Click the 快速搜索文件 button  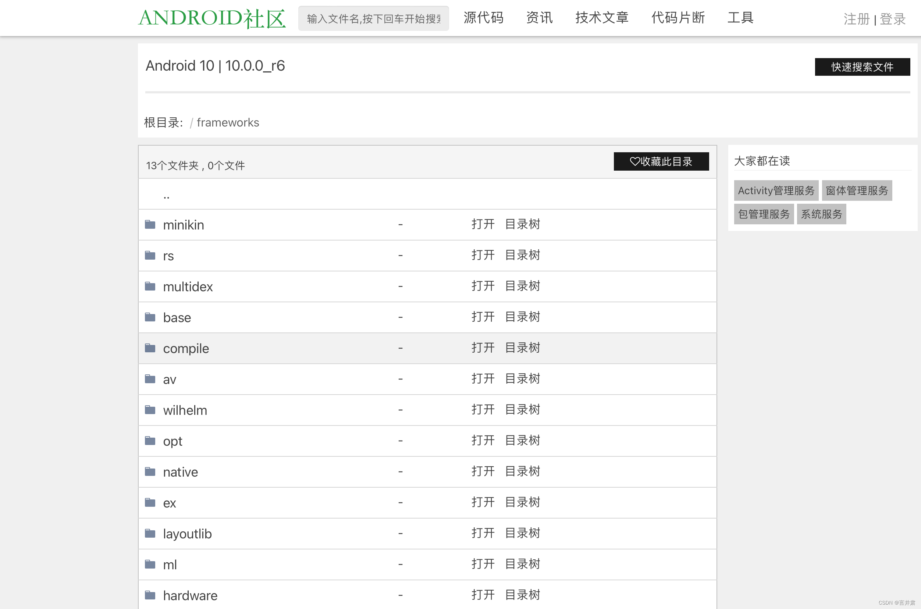pyautogui.click(x=863, y=67)
